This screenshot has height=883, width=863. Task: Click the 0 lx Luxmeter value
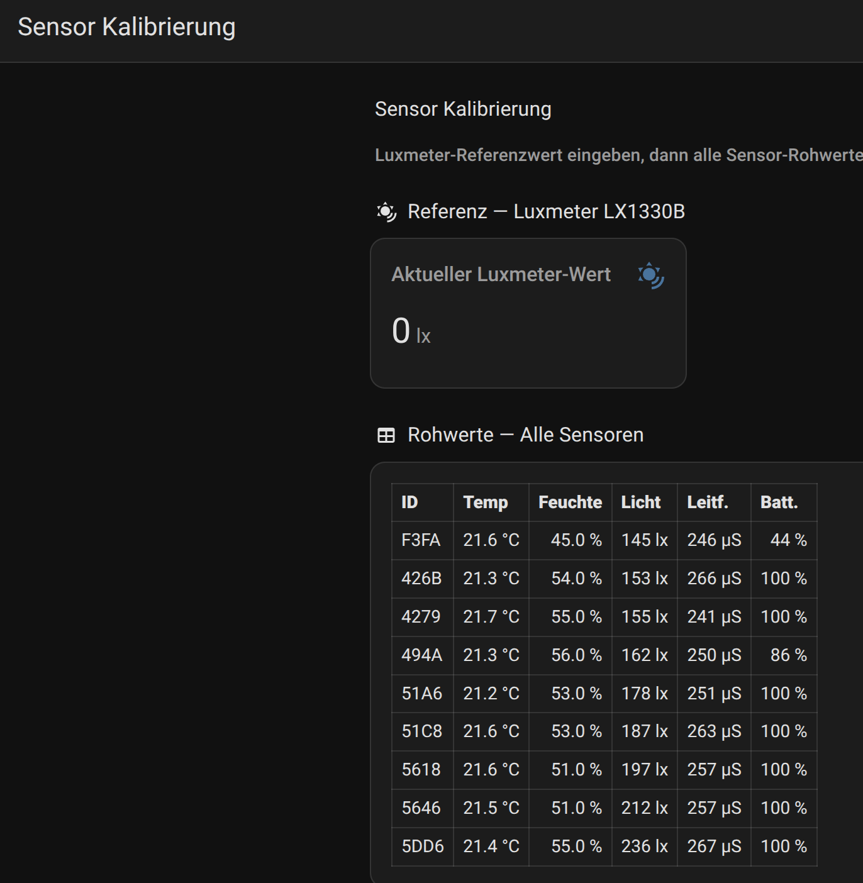411,332
